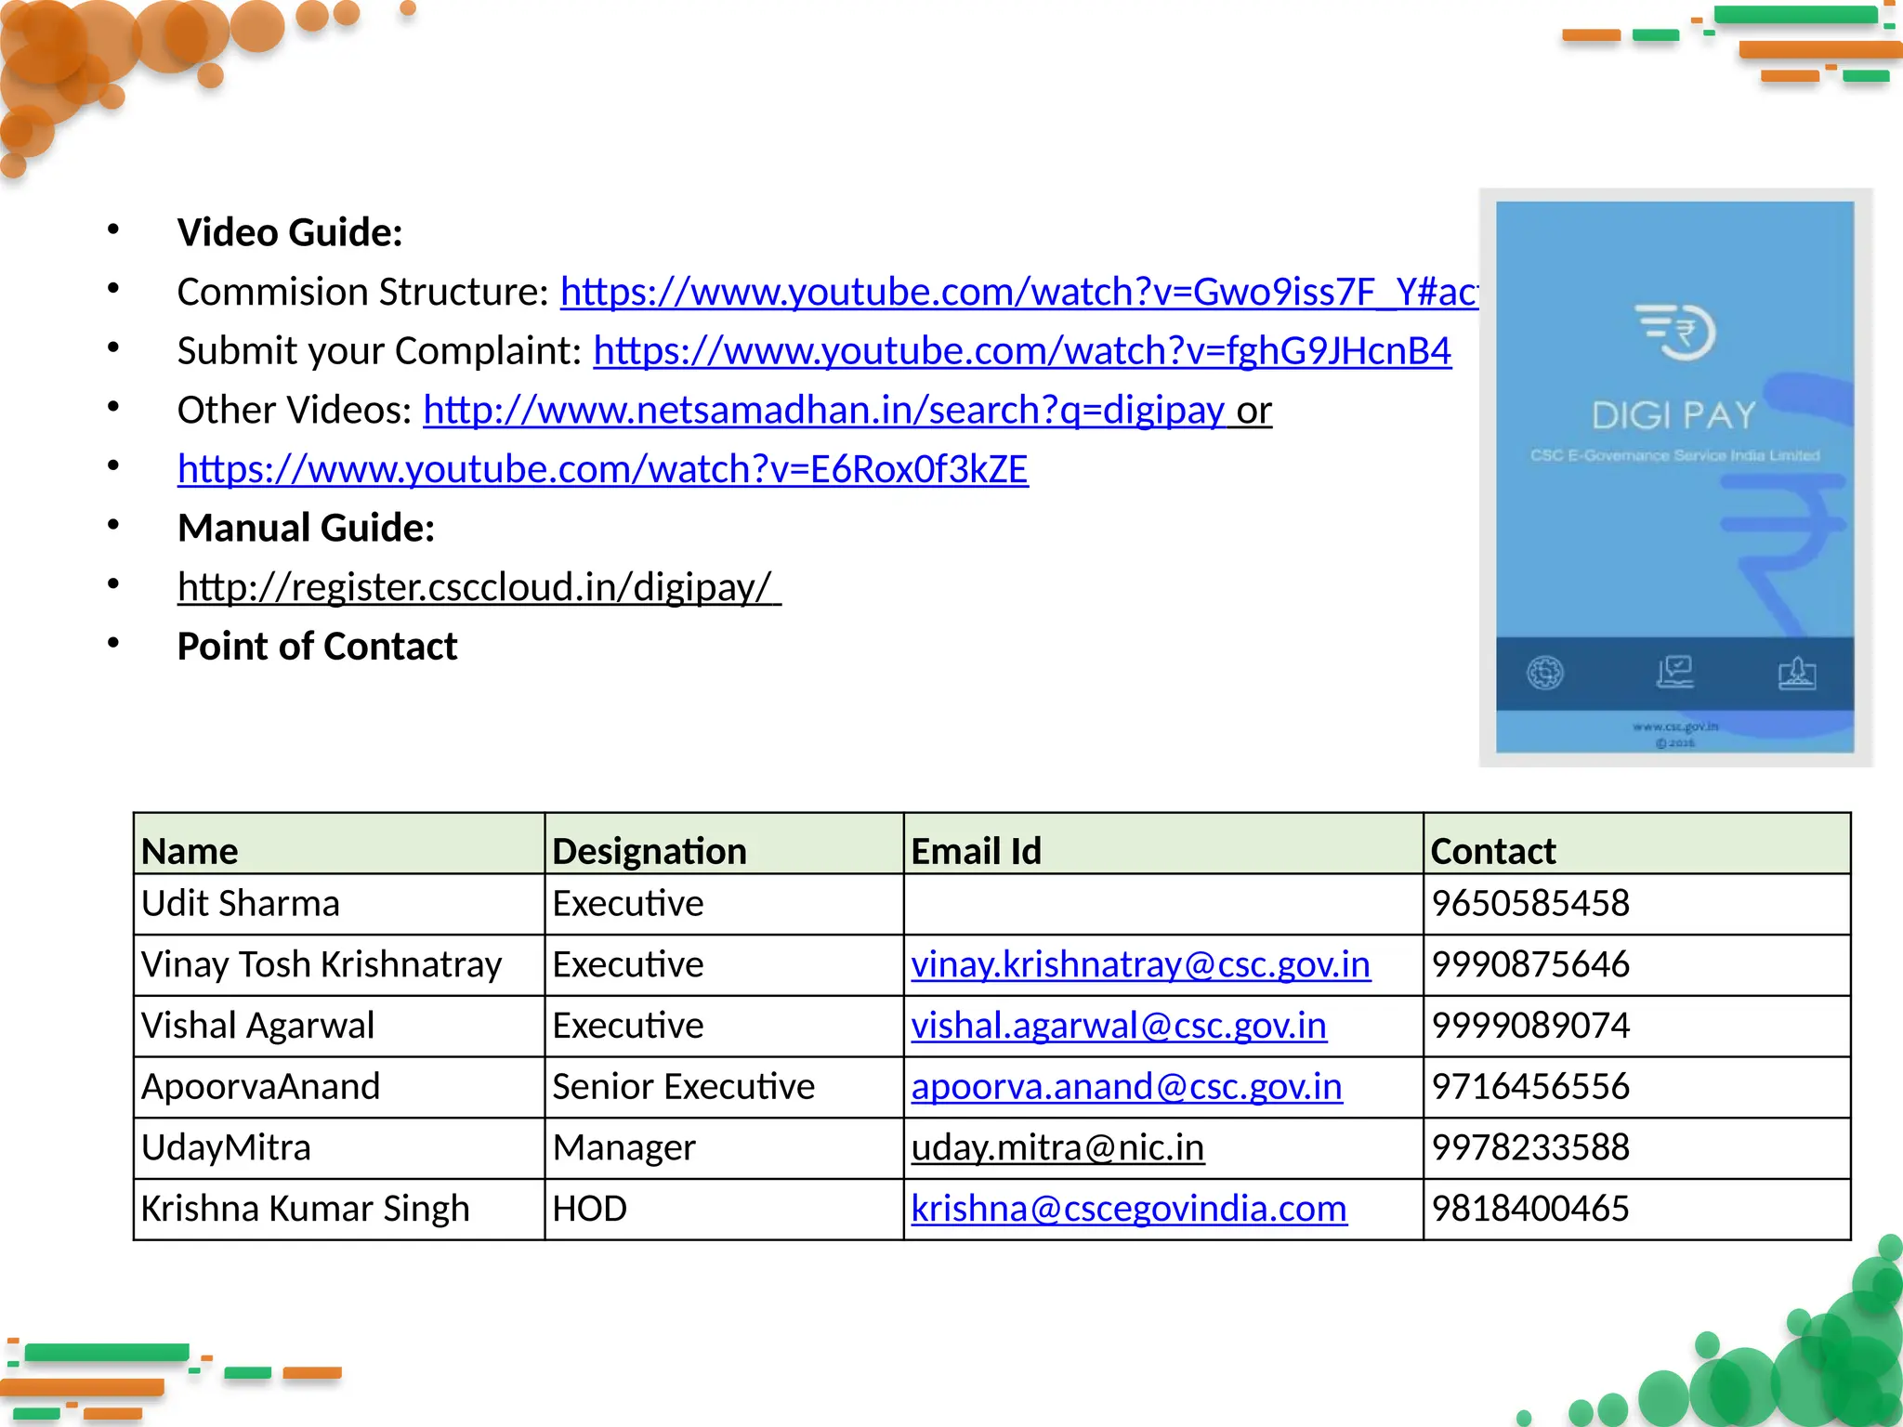
Task: Click contact number 9818400465
Action: tap(1530, 1209)
